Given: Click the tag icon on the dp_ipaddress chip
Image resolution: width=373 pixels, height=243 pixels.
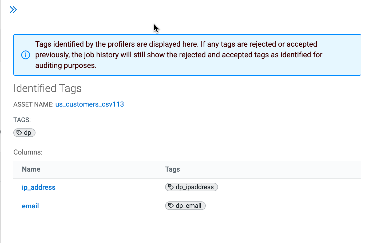Looking at the screenshot, I should [171, 187].
